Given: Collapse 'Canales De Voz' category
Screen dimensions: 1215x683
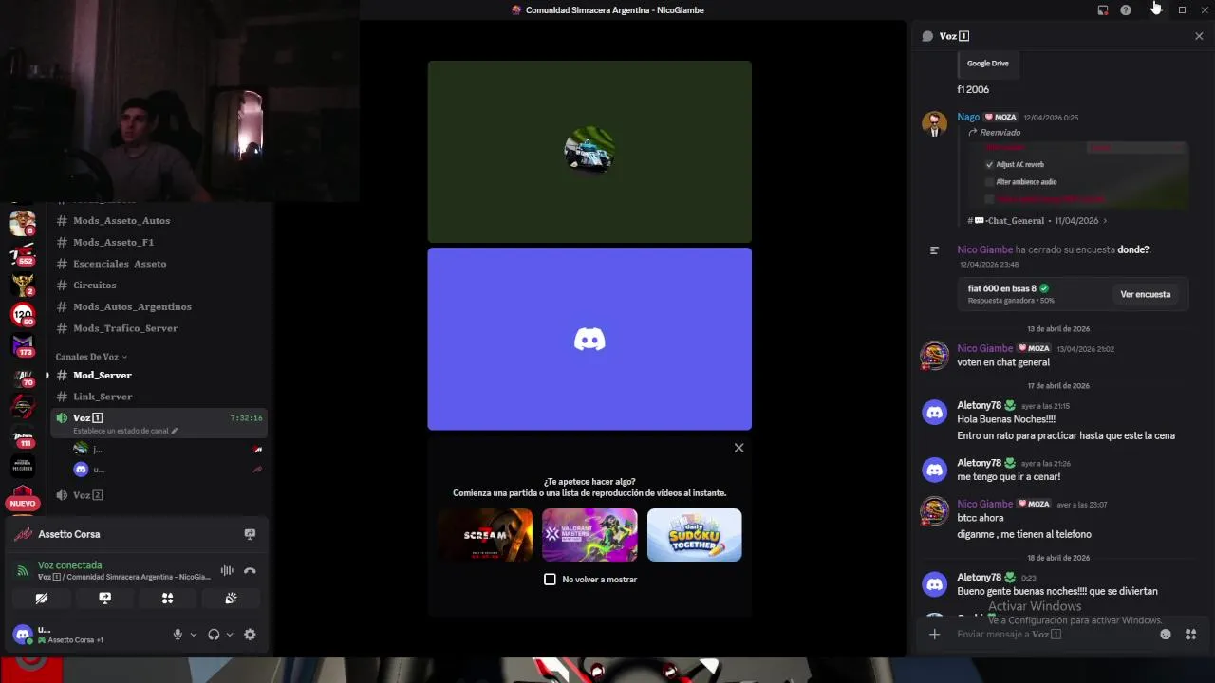Looking at the screenshot, I should coord(91,357).
